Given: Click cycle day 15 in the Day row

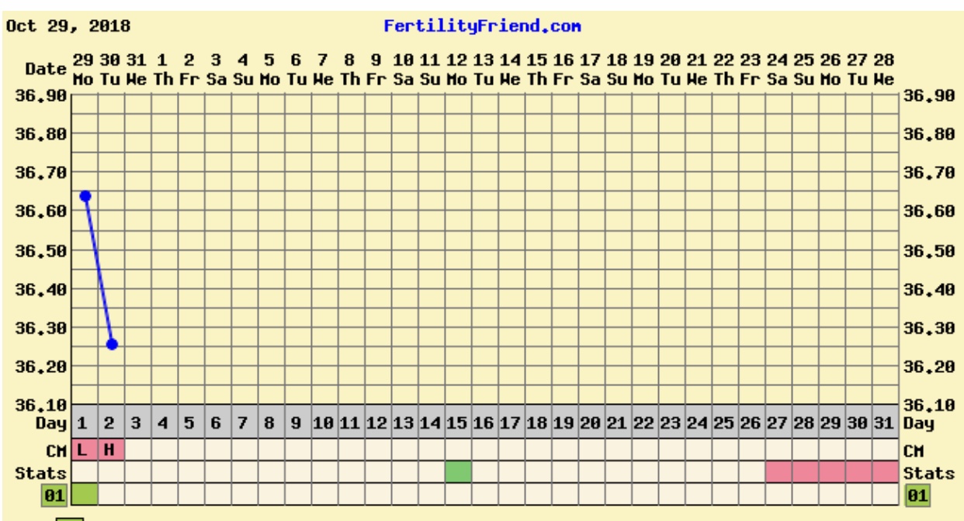Looking at the screenshot, I should pos(458,425).
